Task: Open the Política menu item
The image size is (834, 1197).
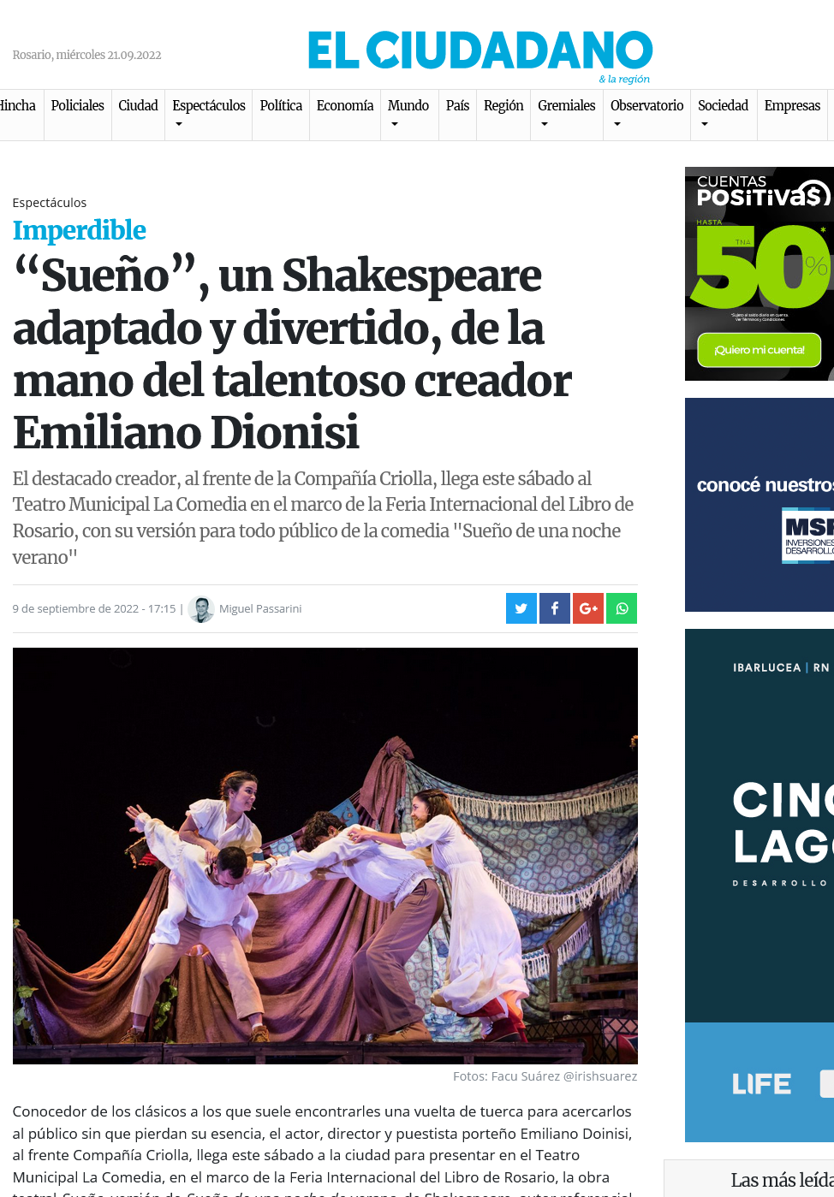Action: [x=281, y=105]
